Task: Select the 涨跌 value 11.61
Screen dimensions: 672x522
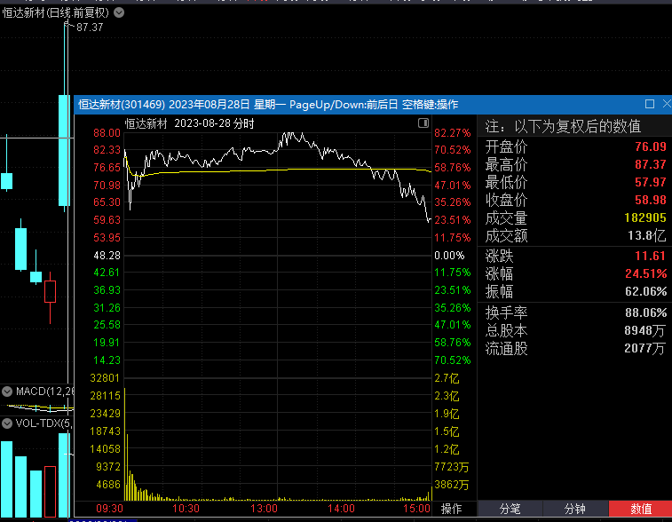Action: coord(650,256)
